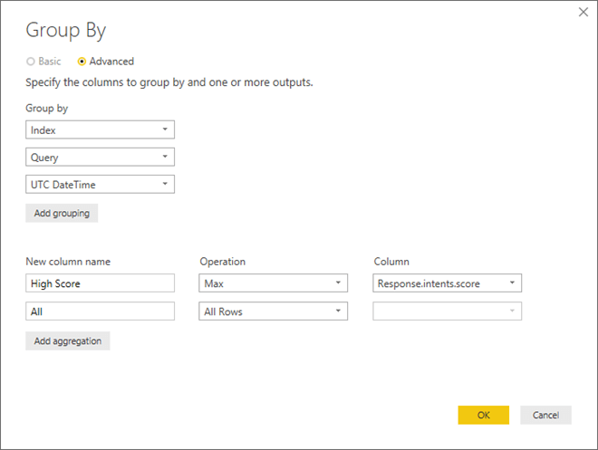
Task: Click the All column name field
Action: (x=100, y=311)
